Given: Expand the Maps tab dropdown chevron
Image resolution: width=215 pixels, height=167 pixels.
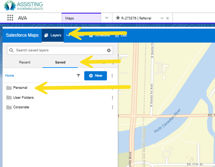Looking at the screenshot, I should pos(107,18).
